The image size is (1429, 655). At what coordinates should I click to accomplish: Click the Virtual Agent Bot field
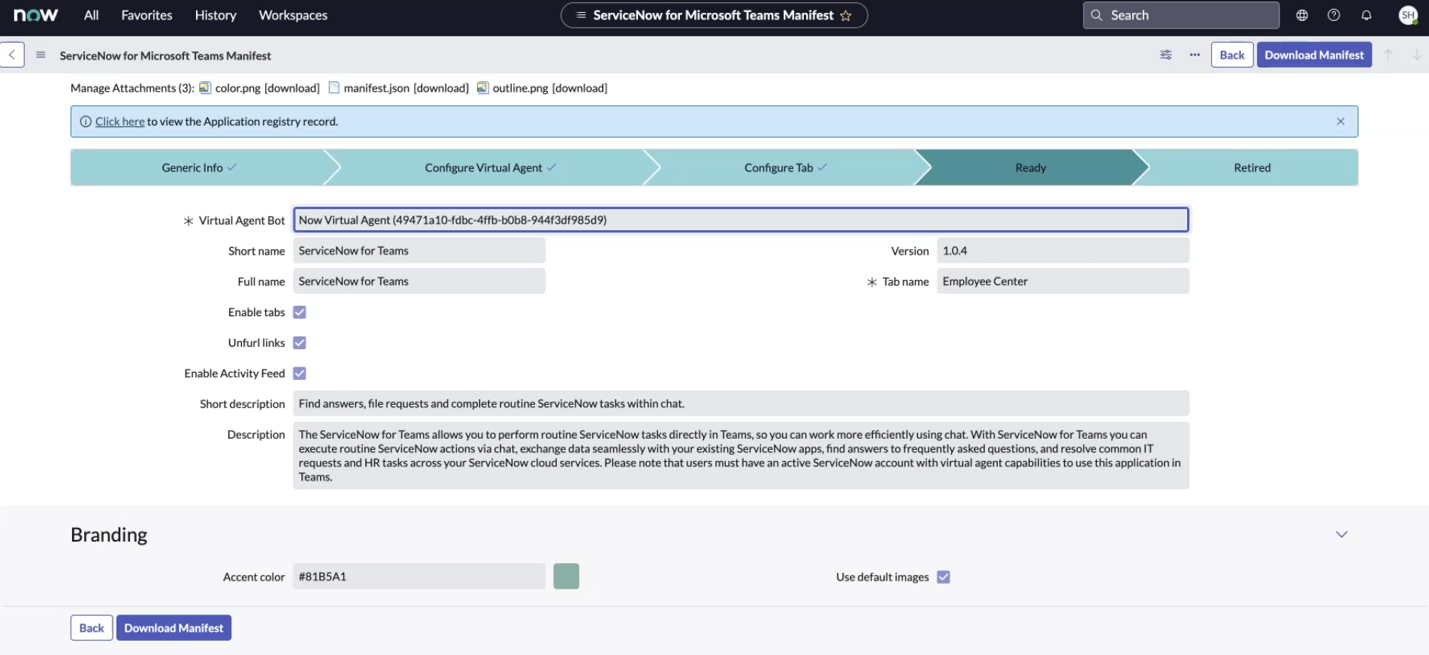click(x=741, y=220)
